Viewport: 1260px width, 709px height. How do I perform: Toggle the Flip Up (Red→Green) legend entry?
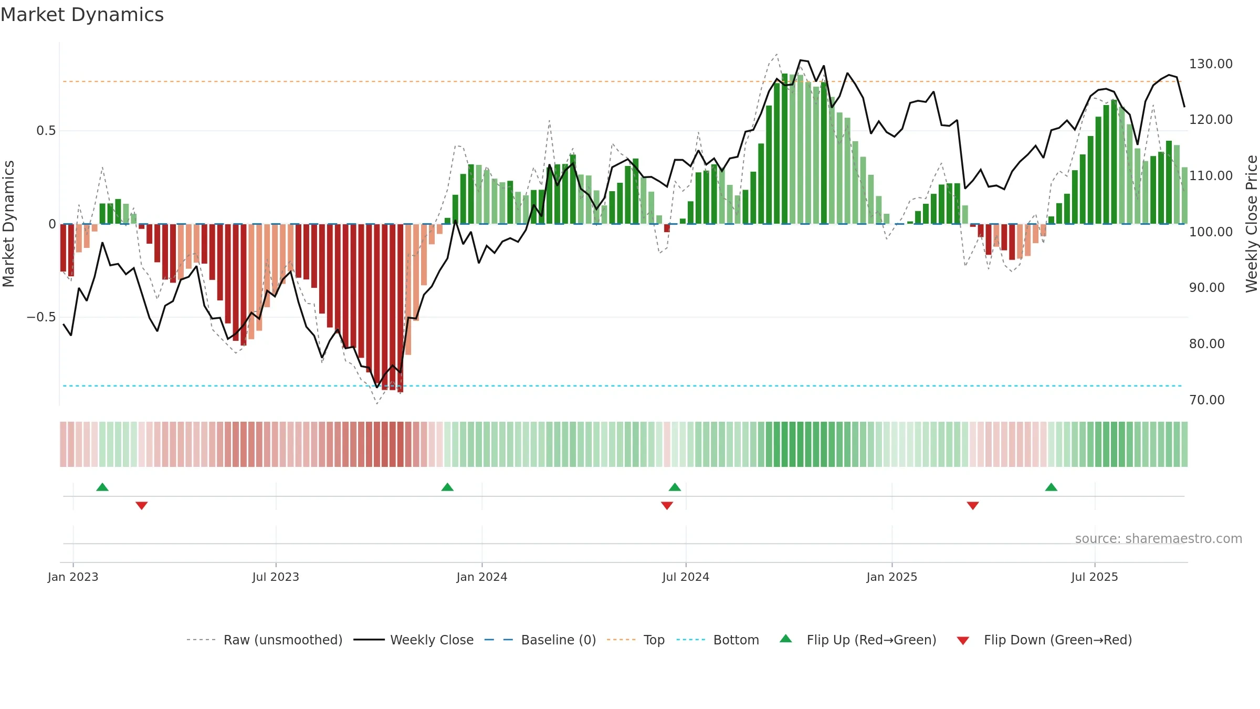[858, 640]
